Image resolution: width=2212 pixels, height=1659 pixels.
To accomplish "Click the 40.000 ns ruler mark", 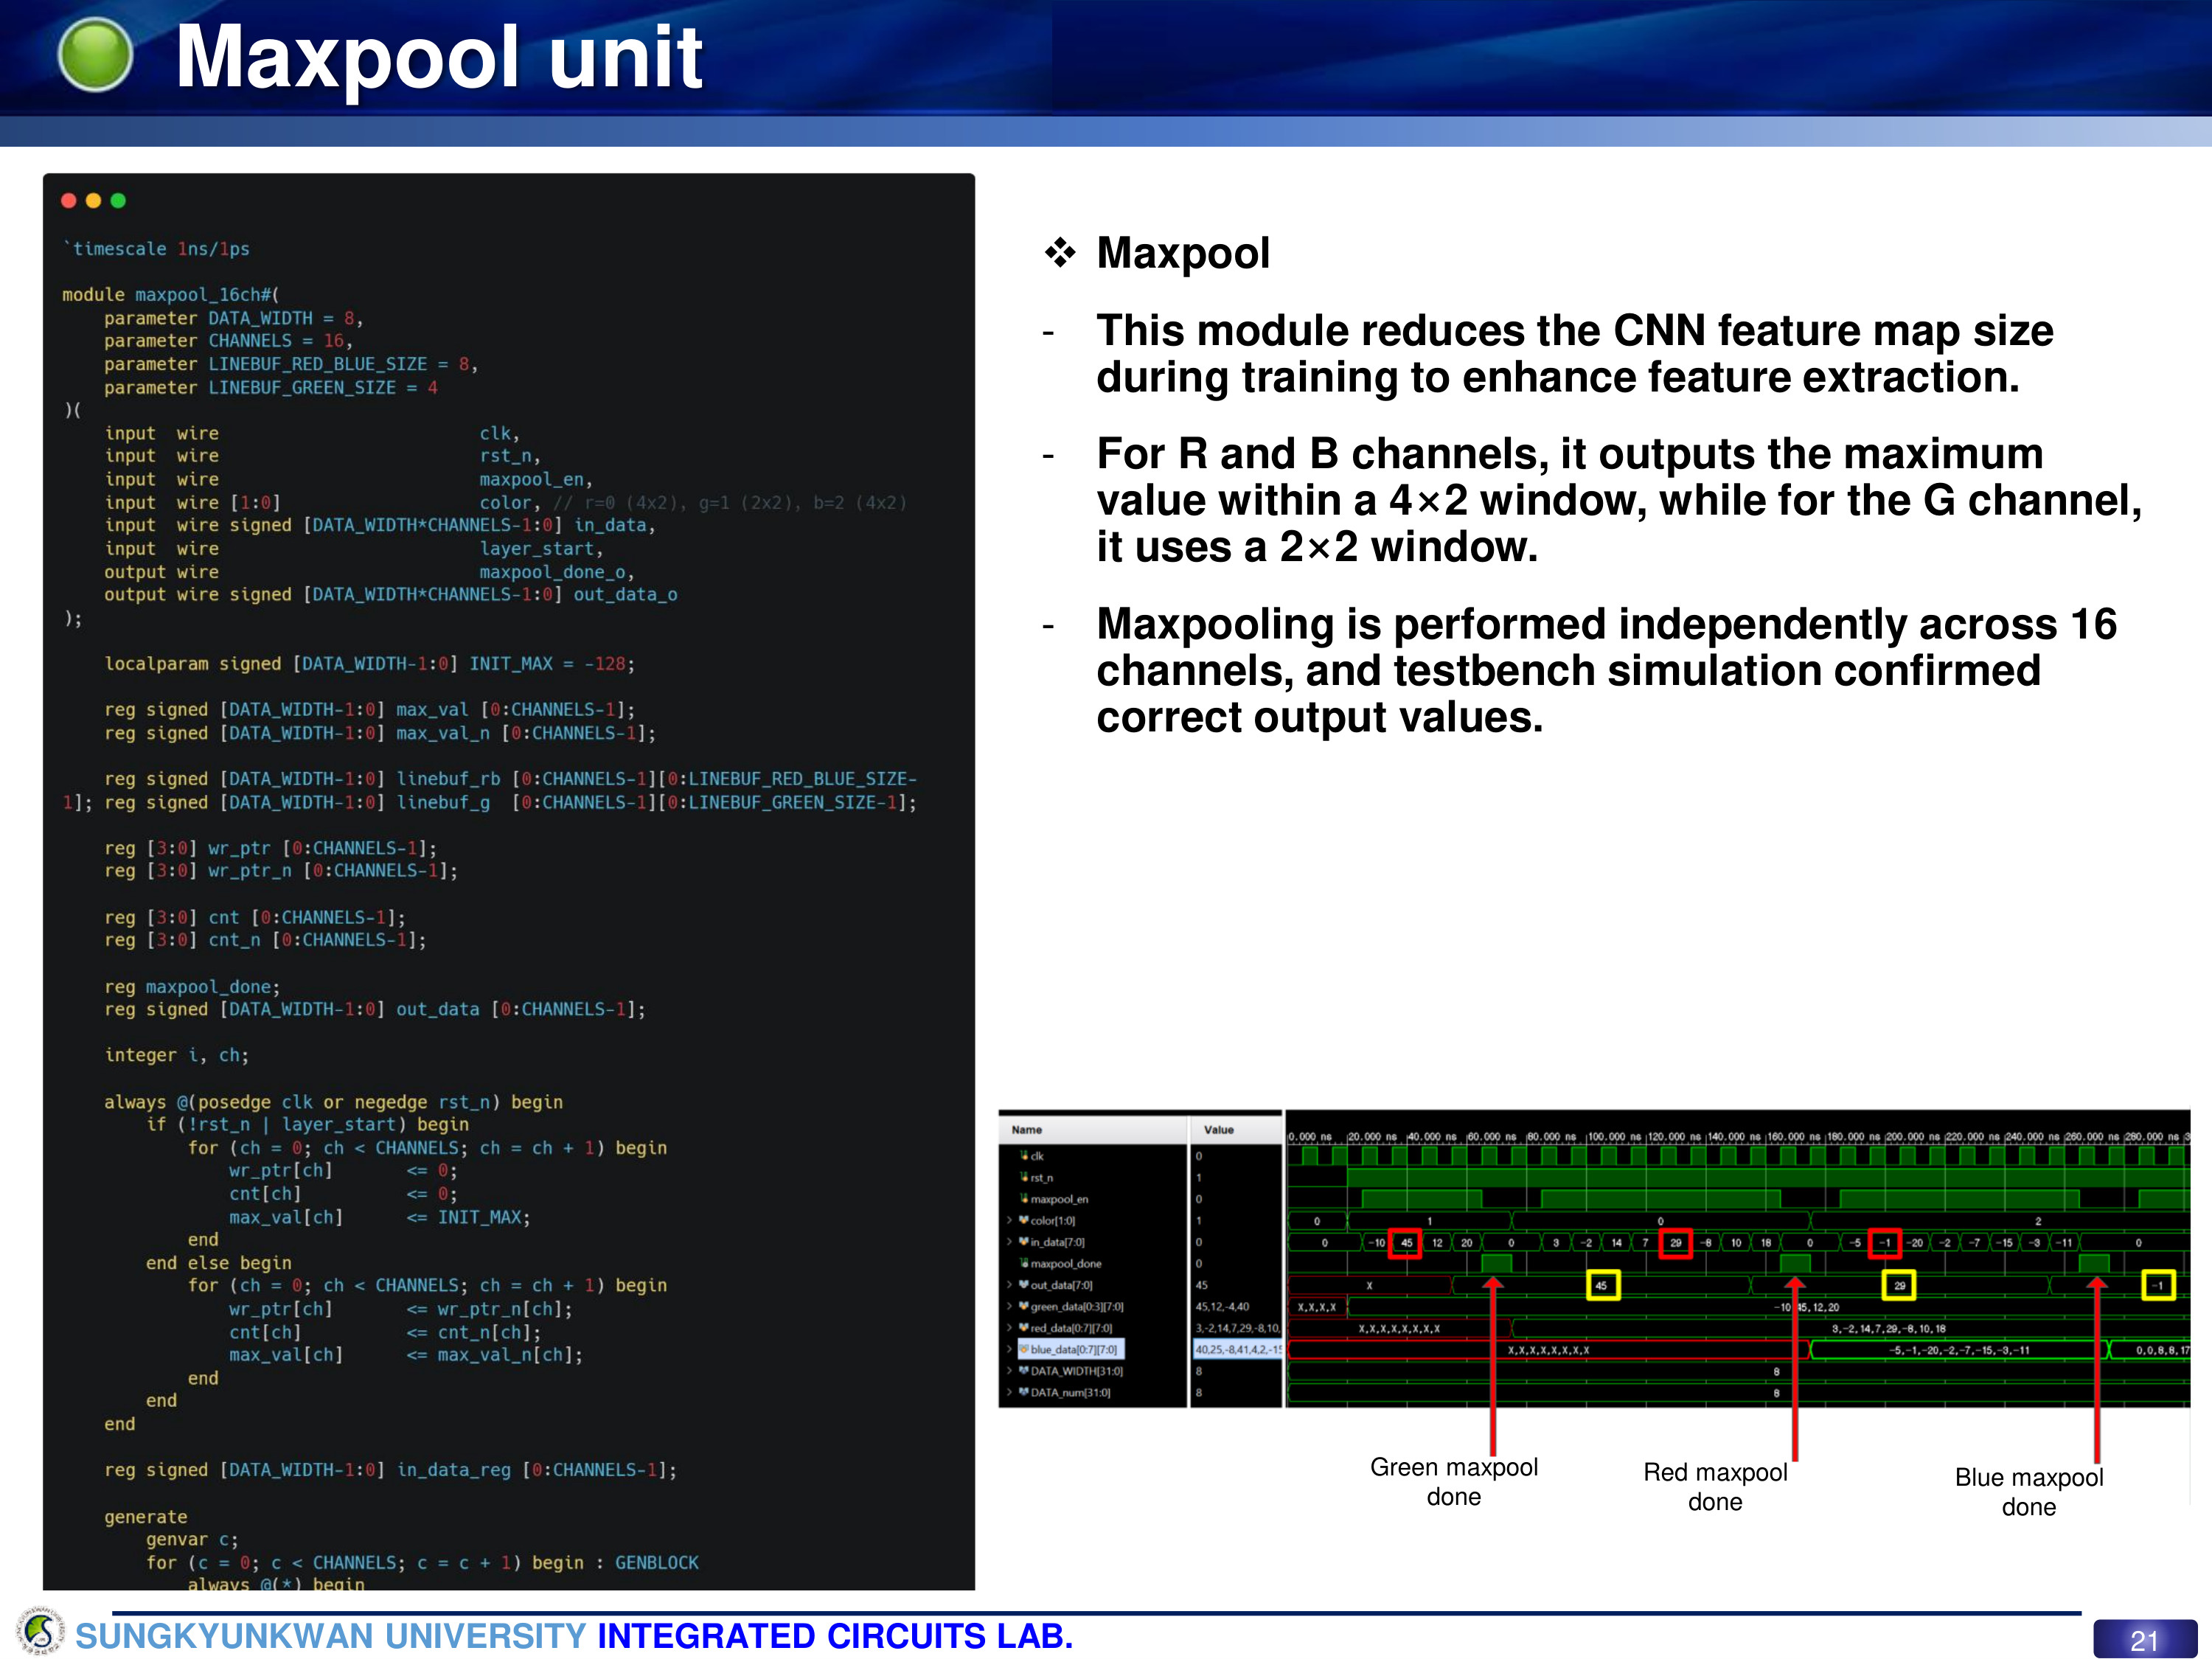I will click(1433, 1136).
